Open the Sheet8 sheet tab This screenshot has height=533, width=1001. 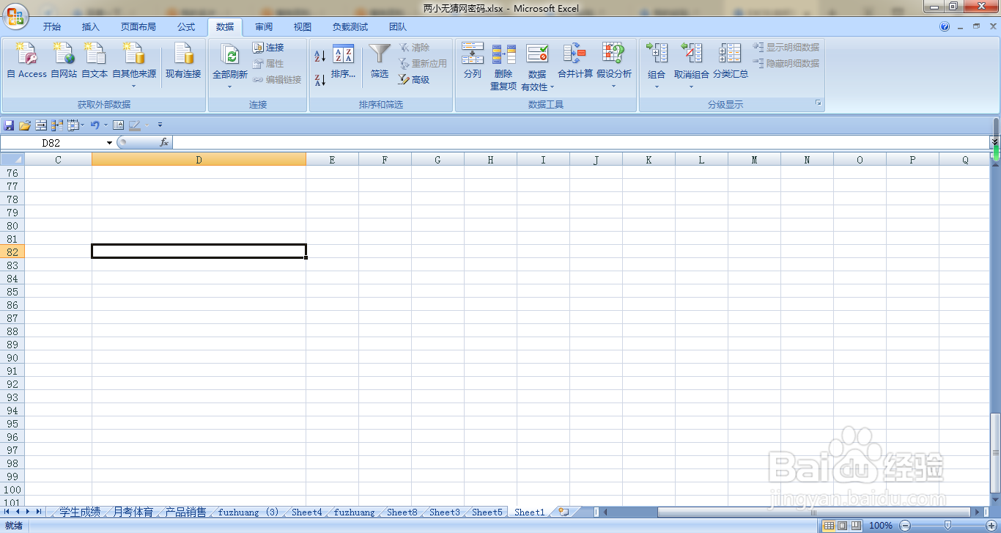click(402, 512)
